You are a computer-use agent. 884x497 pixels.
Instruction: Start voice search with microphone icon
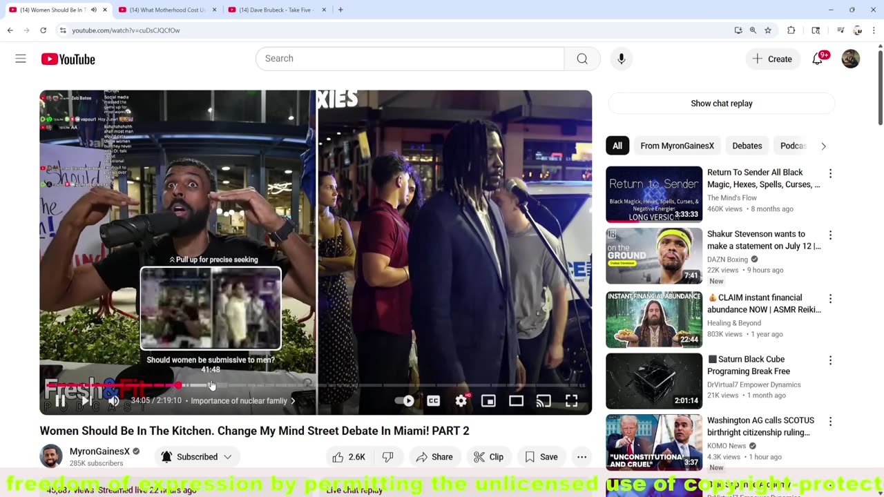click(x=622, y=59)
